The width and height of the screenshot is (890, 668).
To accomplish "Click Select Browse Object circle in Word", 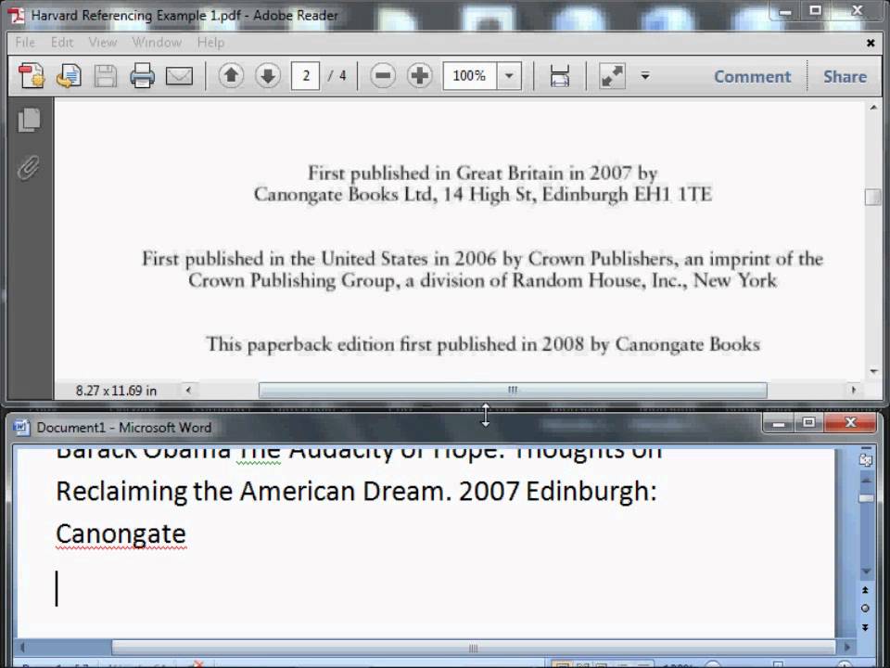I will pos(865,609).
